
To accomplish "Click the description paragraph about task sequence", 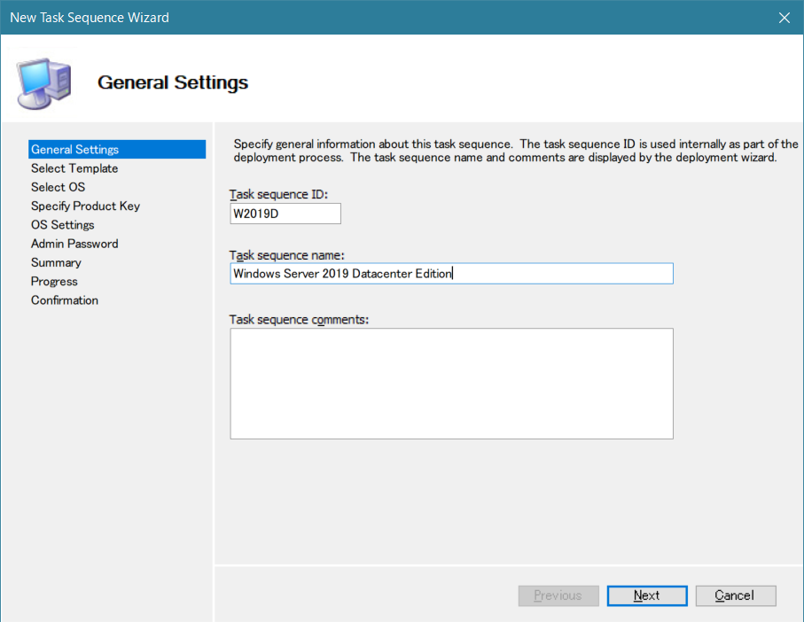I will (515, 151).
